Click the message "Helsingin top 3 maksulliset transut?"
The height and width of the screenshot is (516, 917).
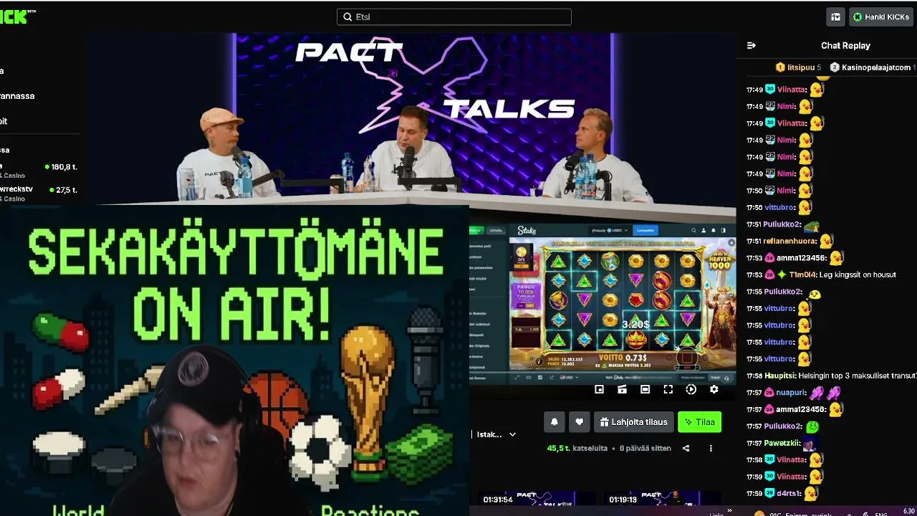pos(858,376)
